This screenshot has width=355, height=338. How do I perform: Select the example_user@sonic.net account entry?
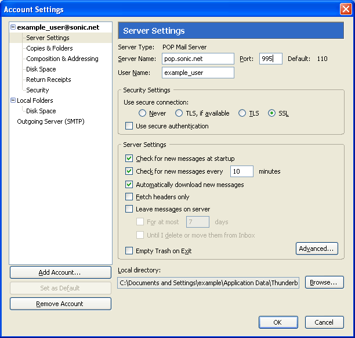point(58,27)
